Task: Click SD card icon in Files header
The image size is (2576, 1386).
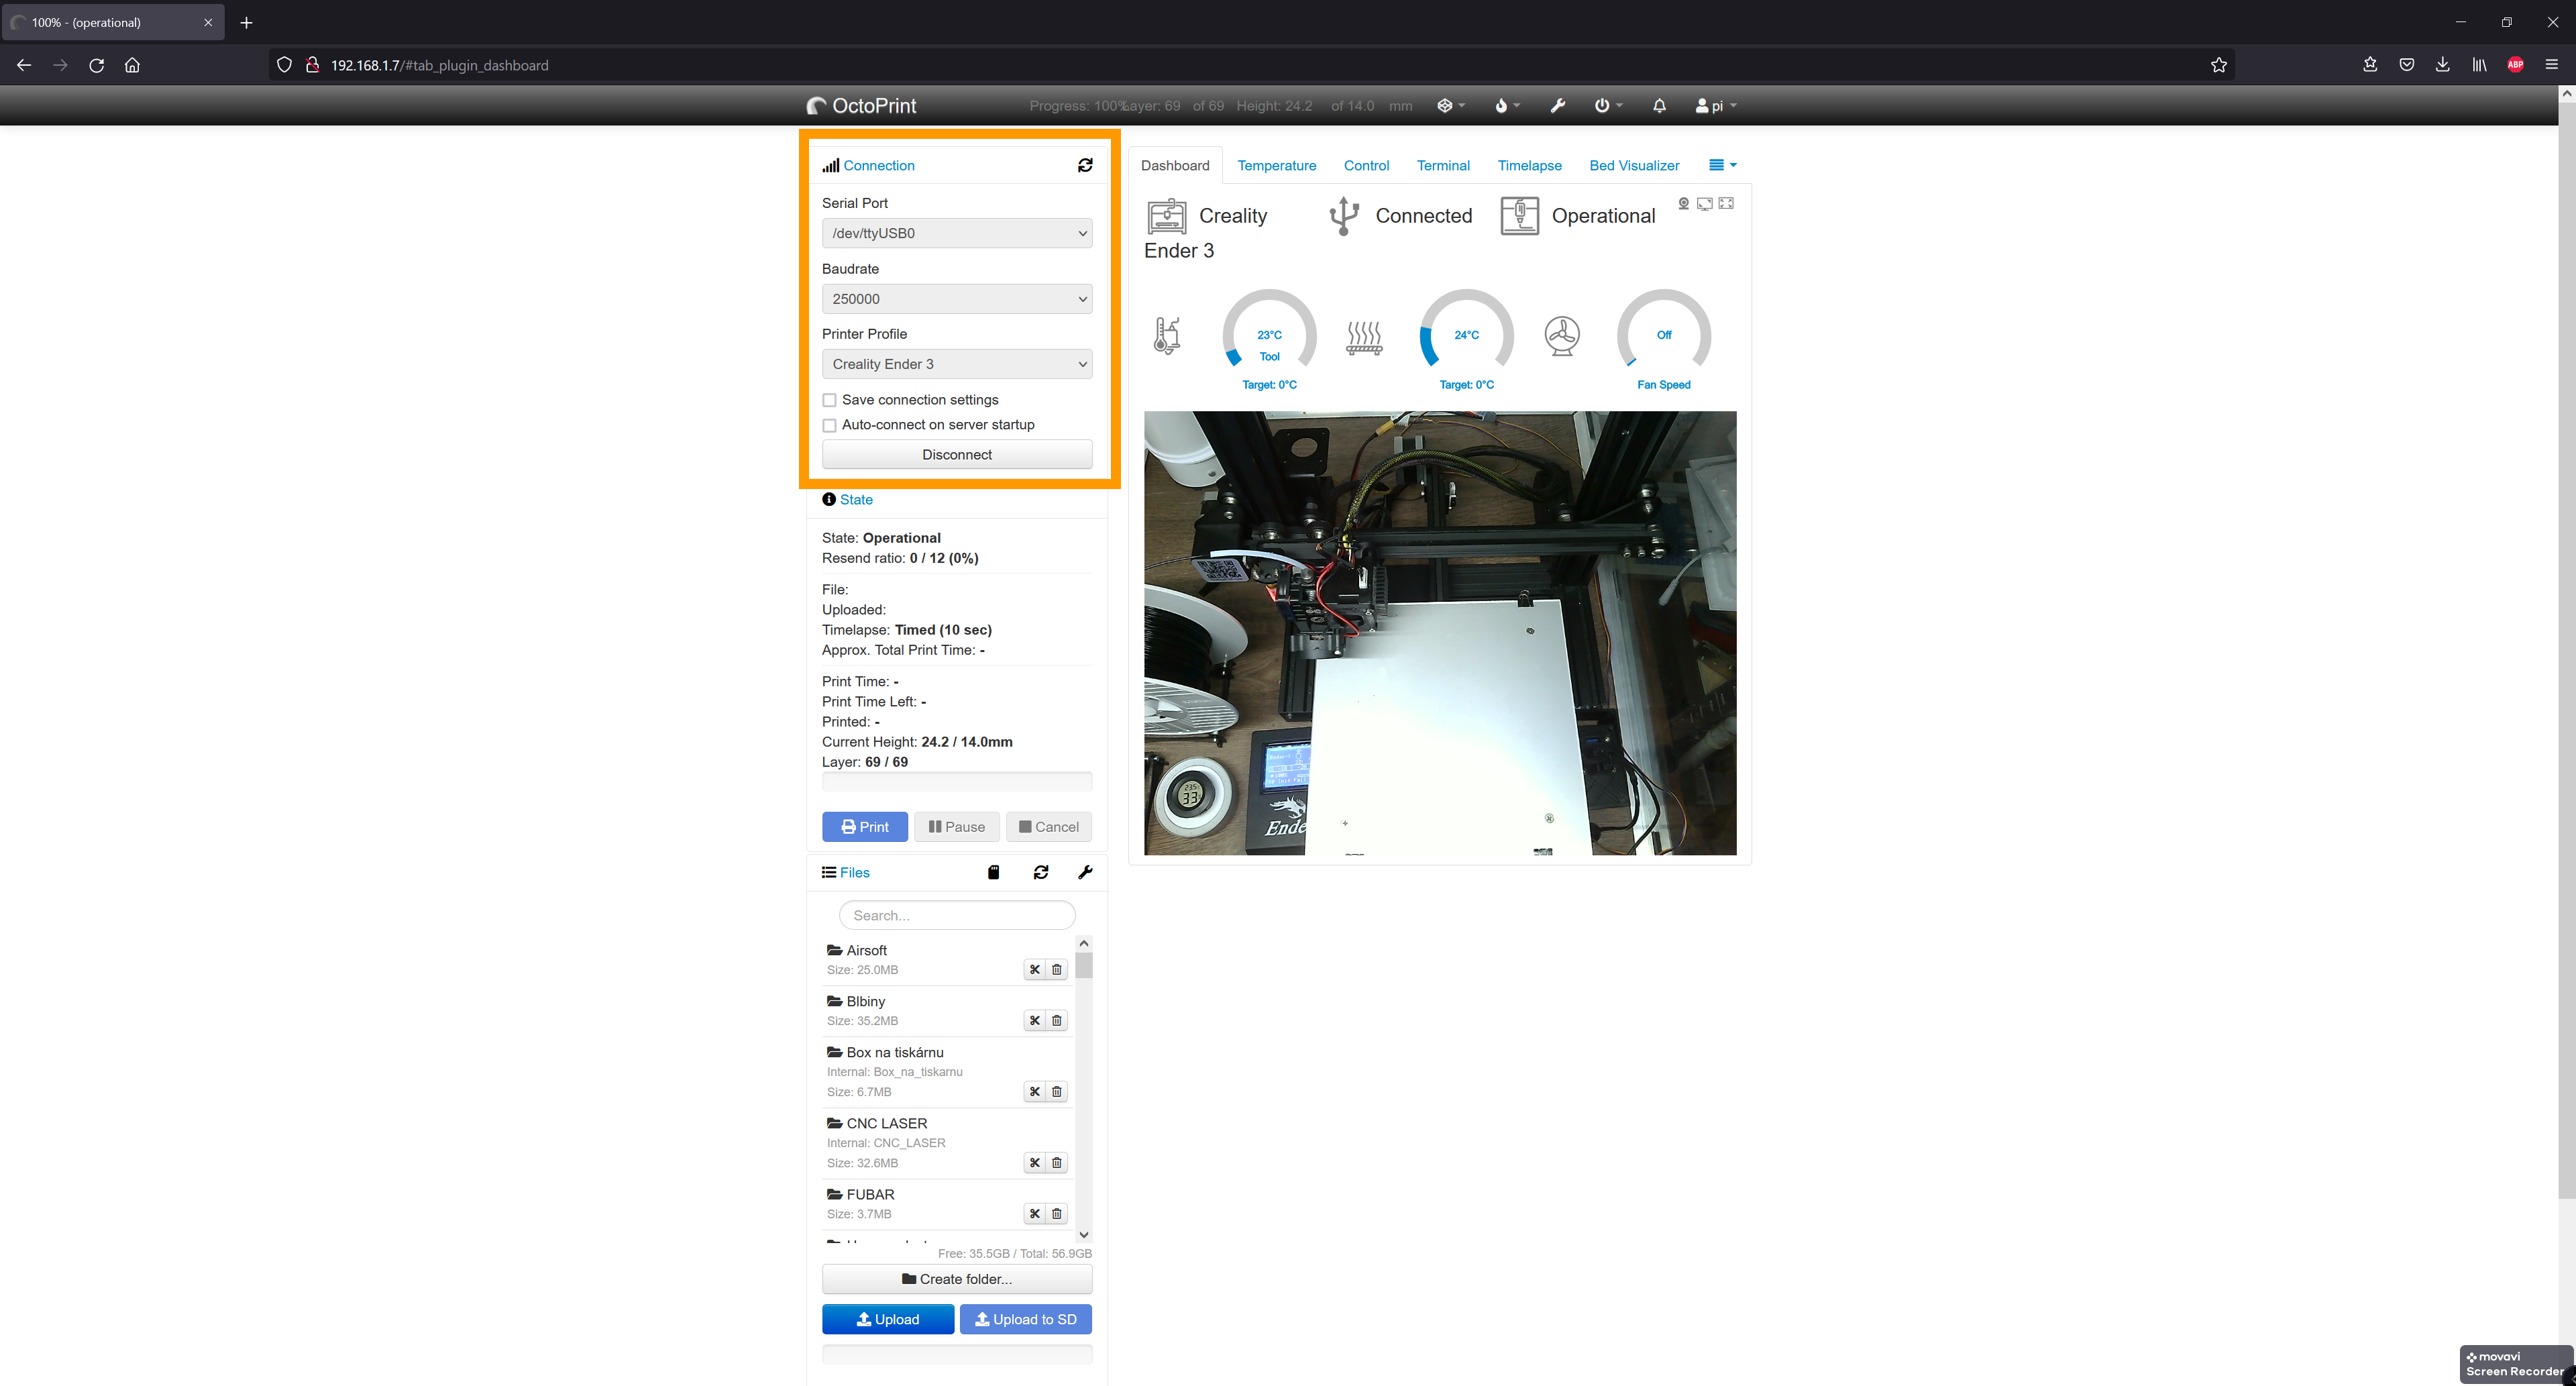Action: tap(993, 873)
